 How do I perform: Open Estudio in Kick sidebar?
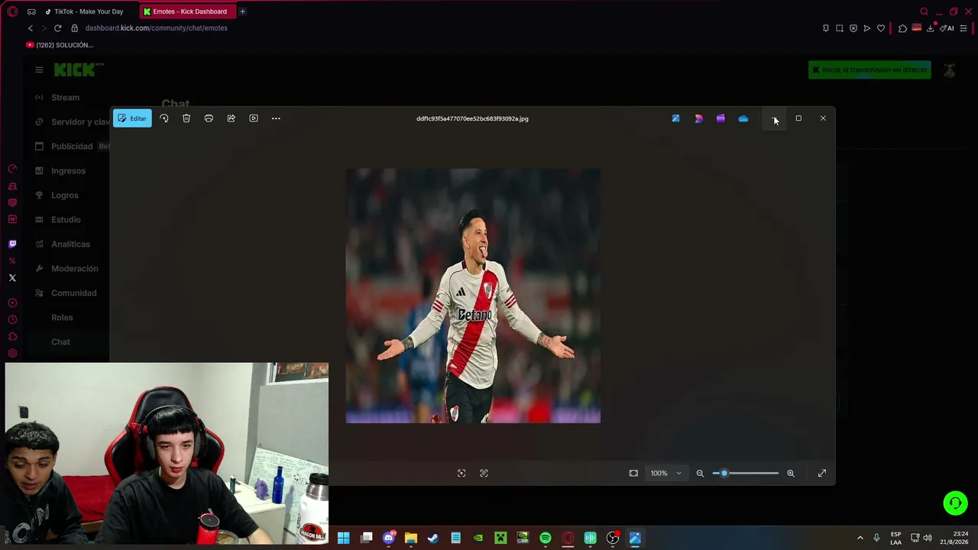point(66,220)
